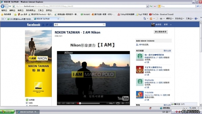This screenshot has width=202, height=114.
Task: Add to favorites bar star icon
Action: tap(15, 14)
